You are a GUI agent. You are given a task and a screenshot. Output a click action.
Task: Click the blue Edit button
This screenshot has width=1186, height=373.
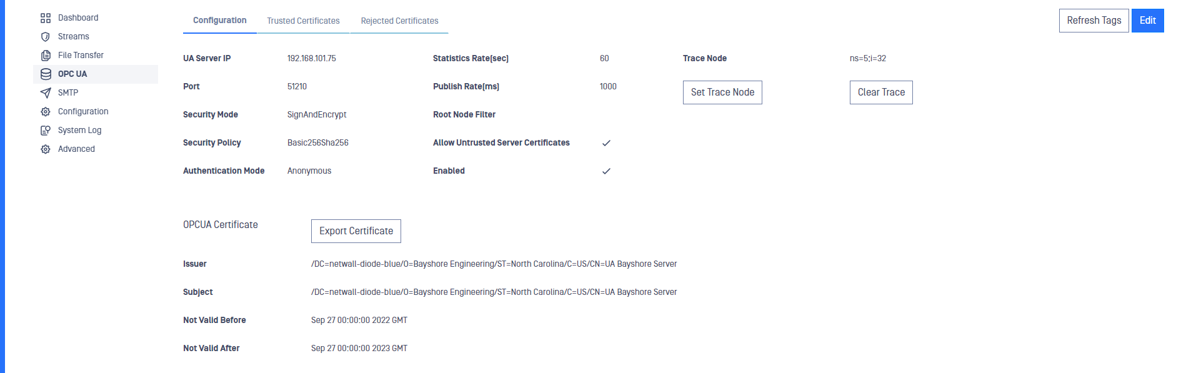[x=1148, y=21]
